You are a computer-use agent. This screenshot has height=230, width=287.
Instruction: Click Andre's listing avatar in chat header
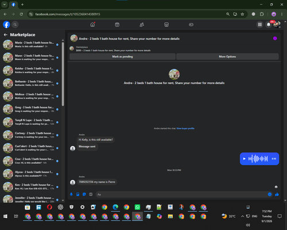74,39
